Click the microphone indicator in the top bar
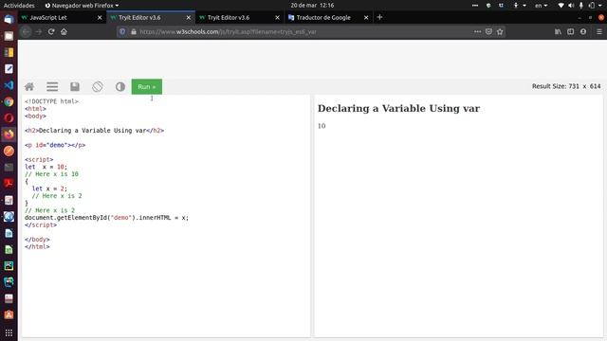The image size is (607, 341). tap(581, 6)
